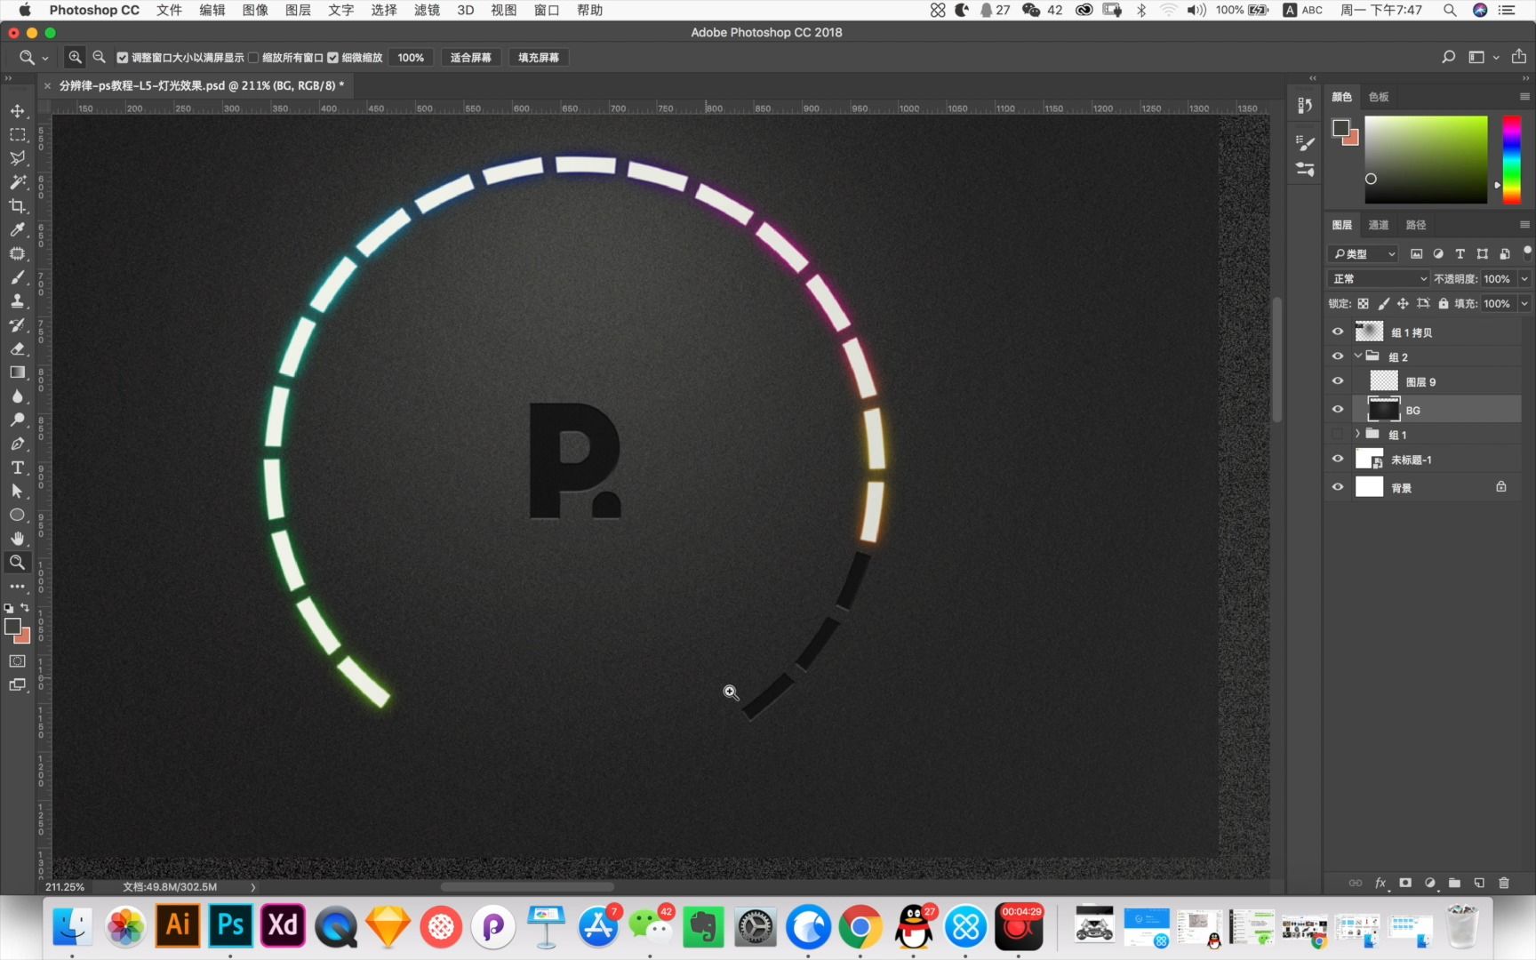Click the 100% zoom button
This screenshot has width=1536, height=960.
point(411,57)
